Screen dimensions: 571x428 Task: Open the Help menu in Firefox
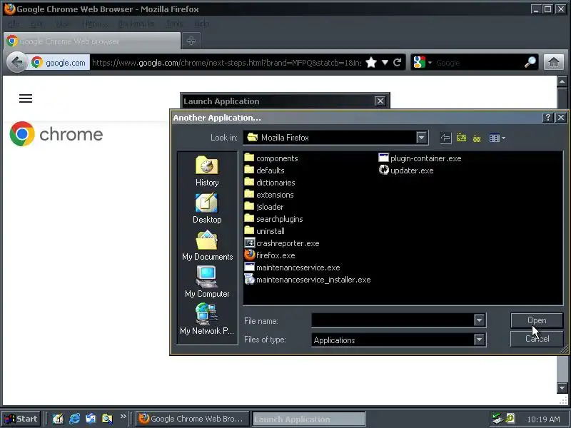coord(201,24)
